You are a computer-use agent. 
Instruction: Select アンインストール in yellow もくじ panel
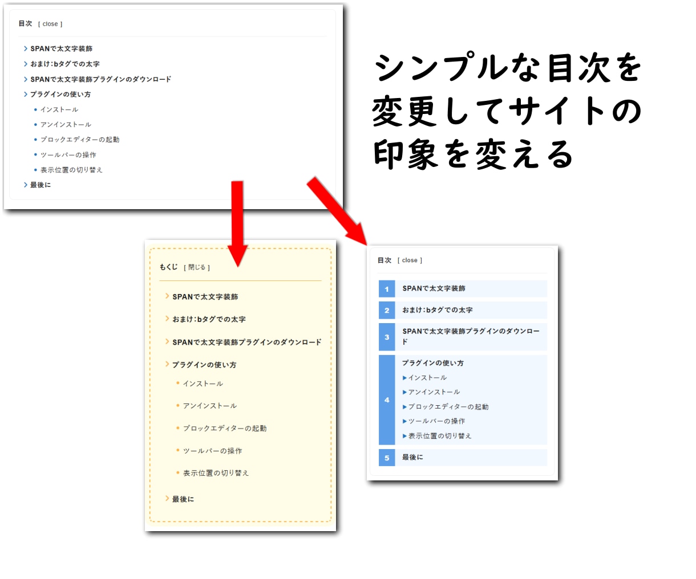pyautogui.click(x=210, y=406)
